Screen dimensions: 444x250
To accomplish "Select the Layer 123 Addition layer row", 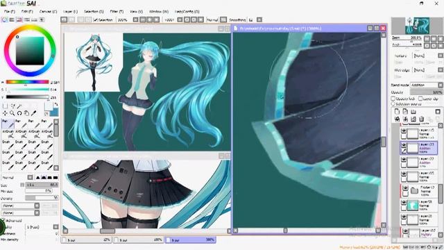I will [418, 148].
